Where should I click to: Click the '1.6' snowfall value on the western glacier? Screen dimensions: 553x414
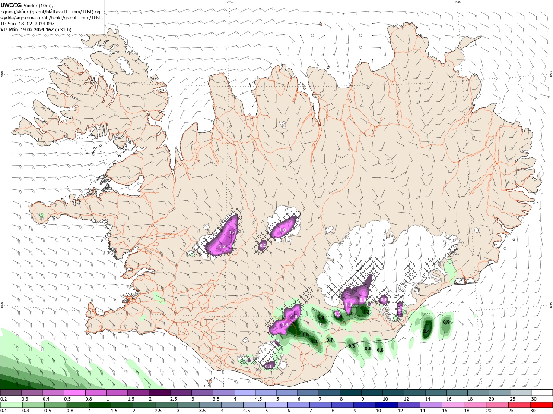[x=232, y=233]
